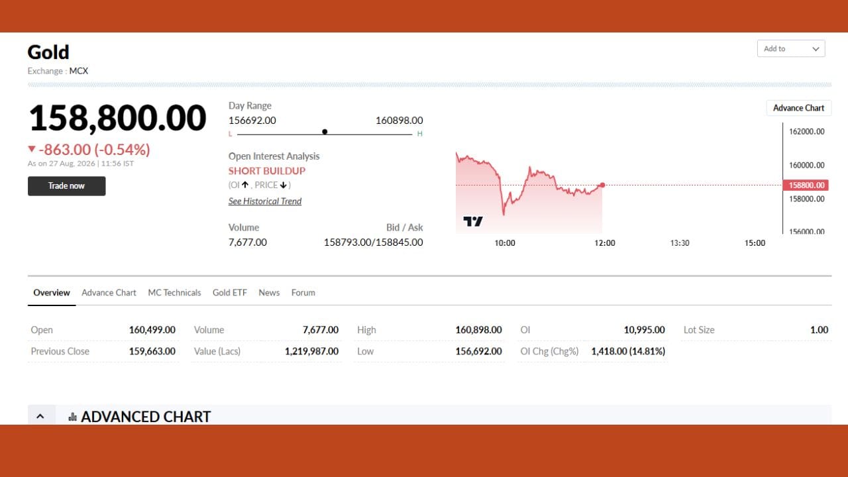This screenshot has height=477, width=848.
Task: Click the 12:00 time label on chart
Action: [x=605, y=243]
